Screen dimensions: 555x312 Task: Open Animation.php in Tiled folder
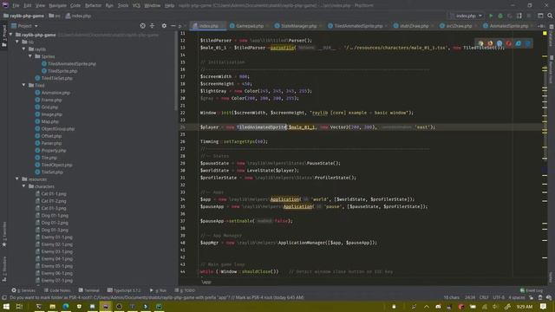55,93
